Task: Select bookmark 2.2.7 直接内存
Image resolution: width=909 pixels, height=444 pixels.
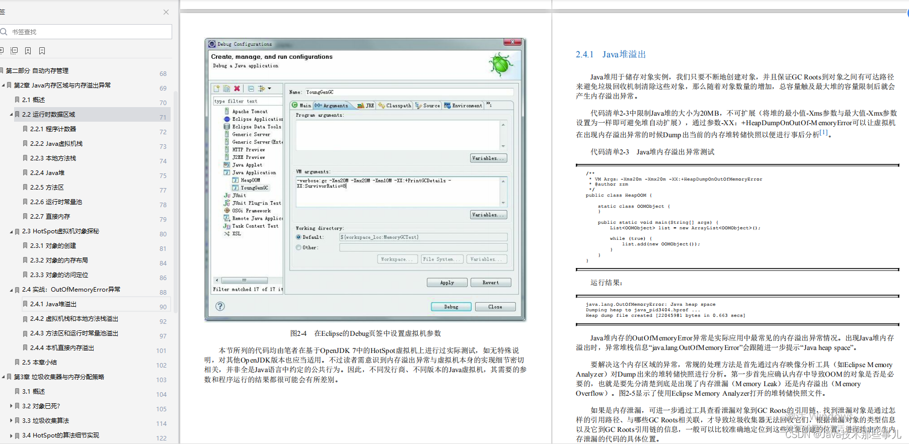Action: pyautogui.click(x=50, y=217)
